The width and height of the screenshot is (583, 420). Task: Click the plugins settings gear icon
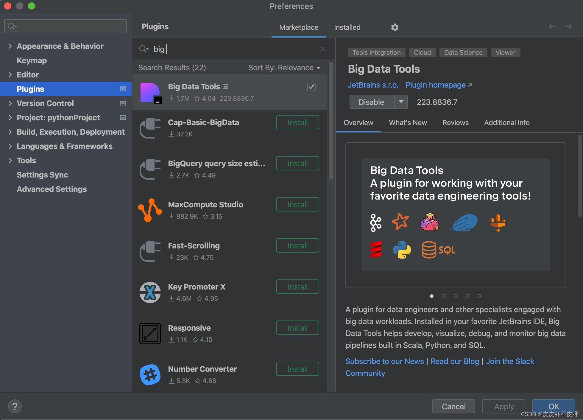395,27
